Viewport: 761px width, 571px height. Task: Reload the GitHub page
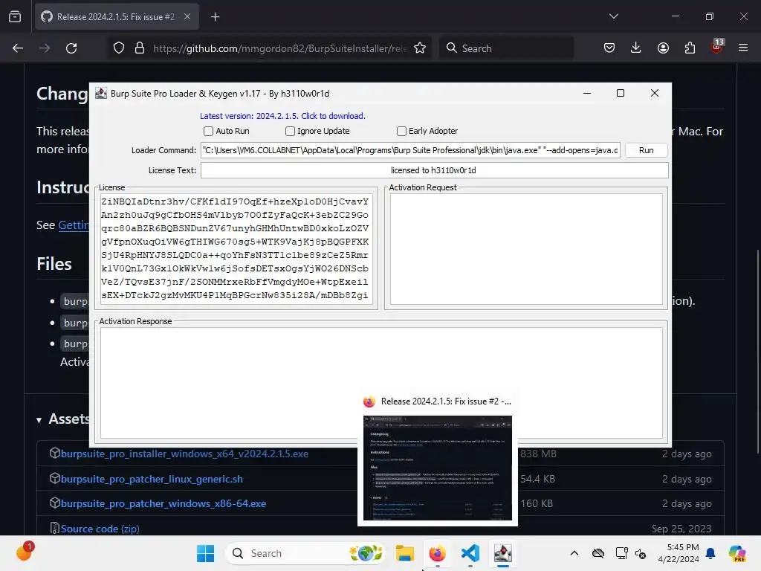pyautogui.click(x=71, y=48)
